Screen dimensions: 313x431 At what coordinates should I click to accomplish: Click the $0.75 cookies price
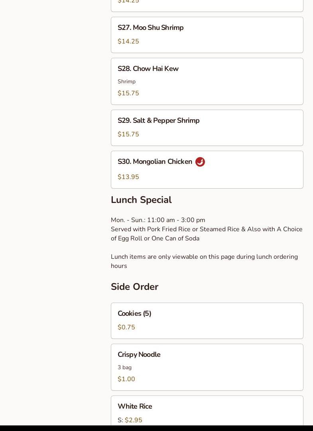[x=126, y=327]
